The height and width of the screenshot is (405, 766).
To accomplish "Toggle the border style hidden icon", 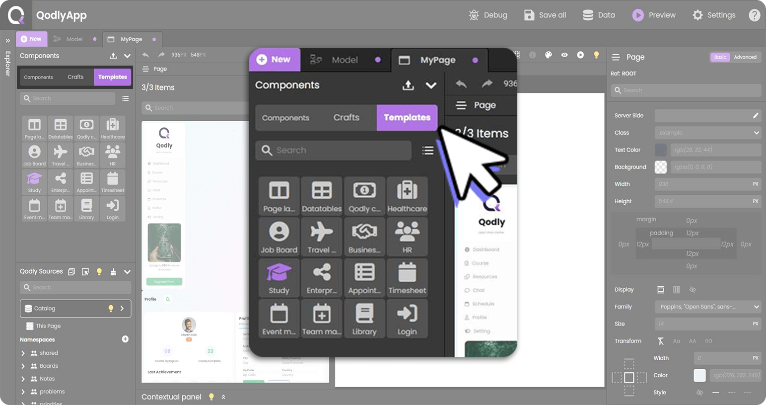I will point(699,393).
